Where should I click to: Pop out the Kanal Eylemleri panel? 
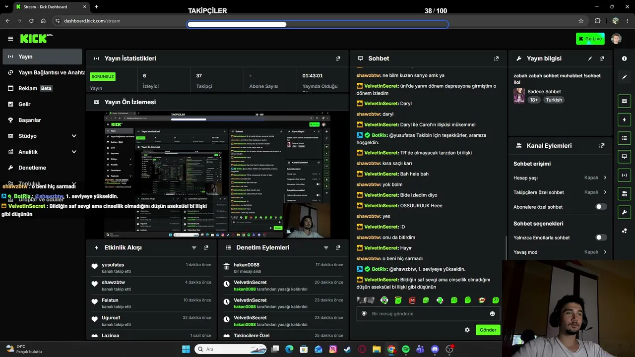[x=602, y=146]
